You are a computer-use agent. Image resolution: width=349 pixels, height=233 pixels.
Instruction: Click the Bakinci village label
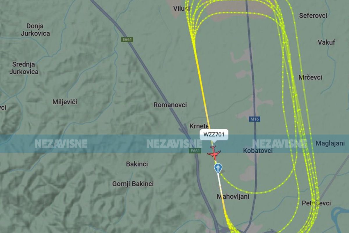point(137,164)
